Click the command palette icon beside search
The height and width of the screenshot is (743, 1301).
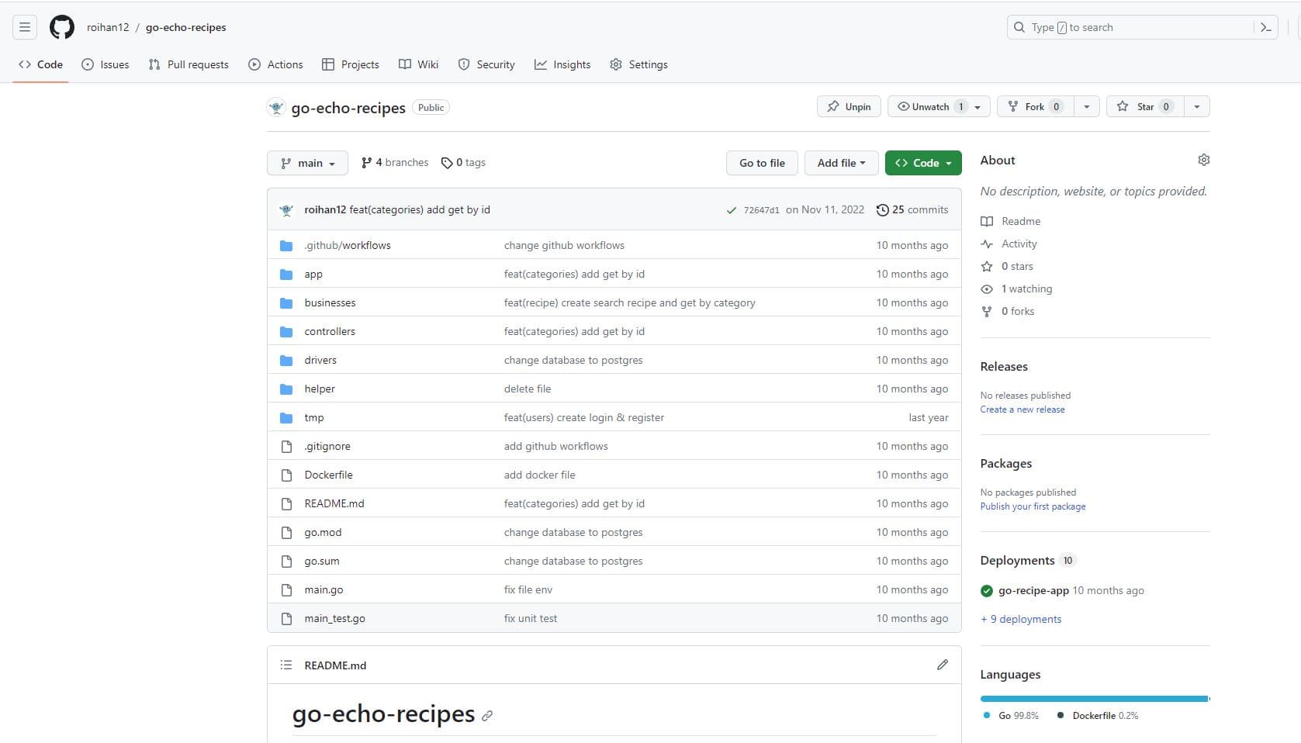[1266, 26]
